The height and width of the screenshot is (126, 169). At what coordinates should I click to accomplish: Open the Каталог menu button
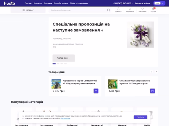[28, 10]
